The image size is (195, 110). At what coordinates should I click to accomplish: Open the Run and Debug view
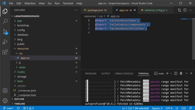point(5,42)
